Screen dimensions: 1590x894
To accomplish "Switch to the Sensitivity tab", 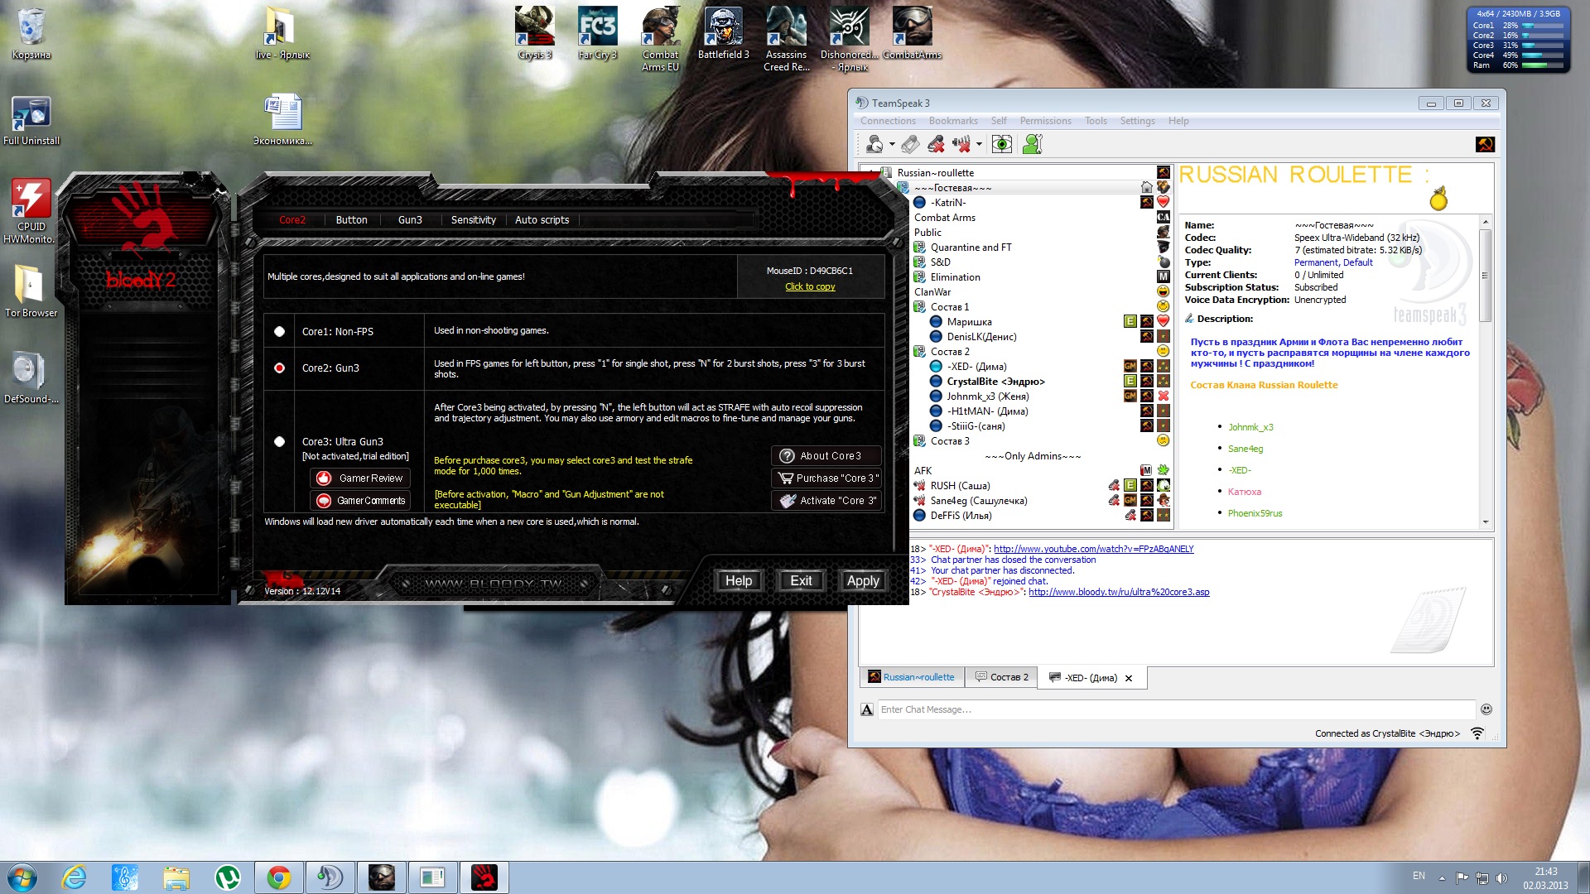I will [473, 220].
